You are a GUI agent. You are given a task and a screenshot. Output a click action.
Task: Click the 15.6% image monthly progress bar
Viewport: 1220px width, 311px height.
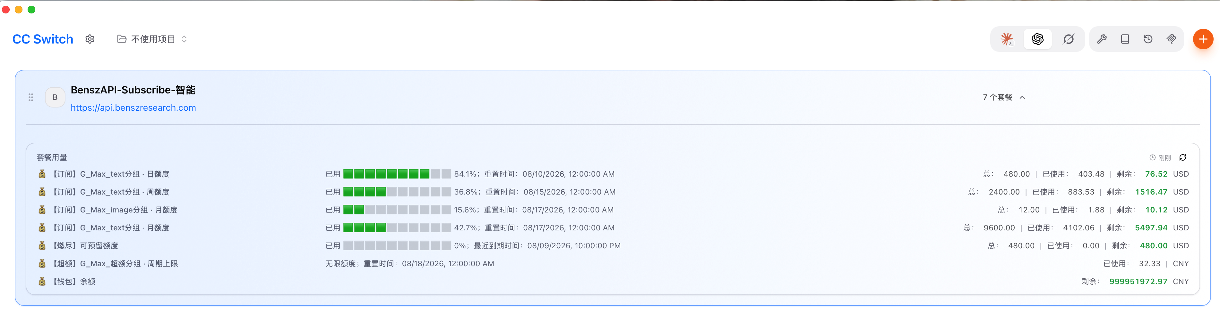397,210
